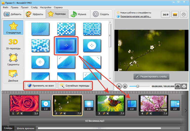Select the highlighted rectangle-expand transition thumbnail
The image size is (190, 131).
coord(66,46)
